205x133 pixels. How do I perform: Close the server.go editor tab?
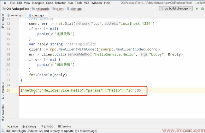click(x=25, y=15)
